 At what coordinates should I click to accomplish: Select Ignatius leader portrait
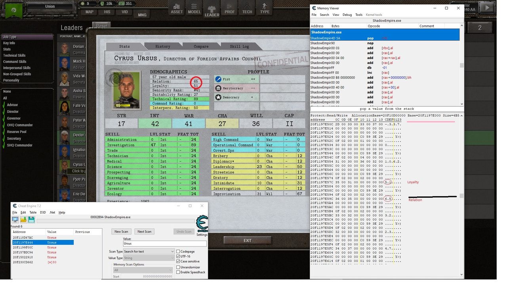pos(65,152)
